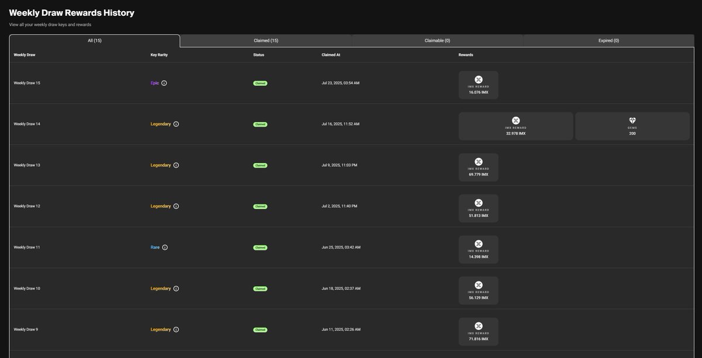Click the Rewards column header
Image resolution: width=702 pixels, height=358 pixels.
click(x=466, y=55)
